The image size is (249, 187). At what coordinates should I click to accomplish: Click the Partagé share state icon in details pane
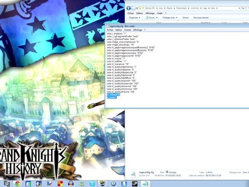tap(167, 172)
